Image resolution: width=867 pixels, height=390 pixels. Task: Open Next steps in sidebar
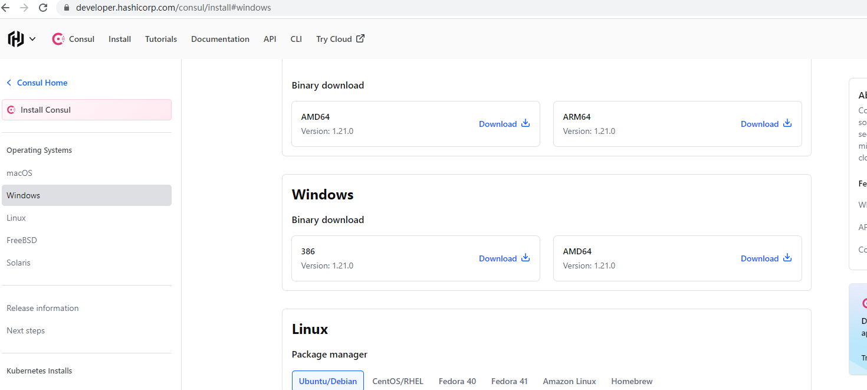point(25,330)
